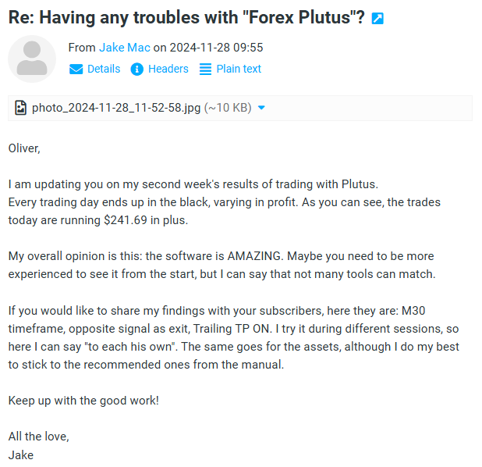Click paragraph starting "I am updating you"
The image size is (482, 467).
tap(224, 202)
